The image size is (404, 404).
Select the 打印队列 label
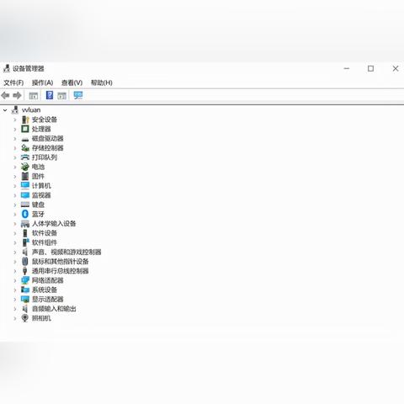coord(45,157)
